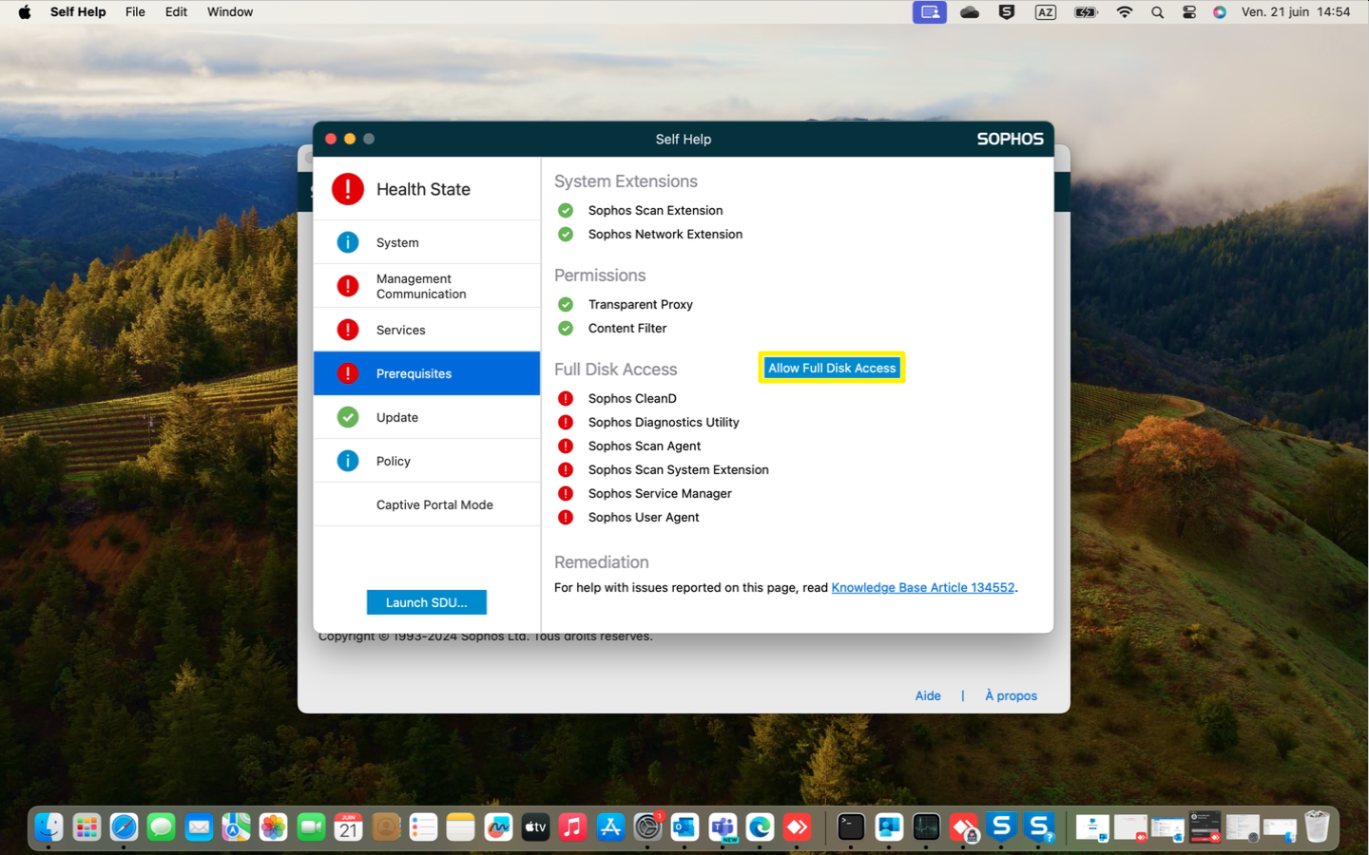Open the File menu
This screenshot has height=855, width=1369.
click(x=135, y=12)
